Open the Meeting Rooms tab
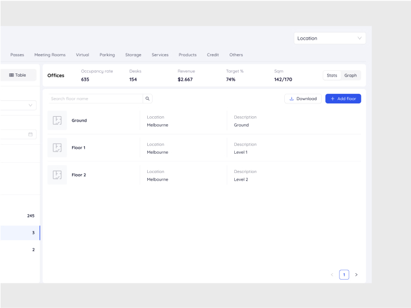 tap(50, 55)
